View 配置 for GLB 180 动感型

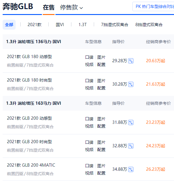coord(101,65)
